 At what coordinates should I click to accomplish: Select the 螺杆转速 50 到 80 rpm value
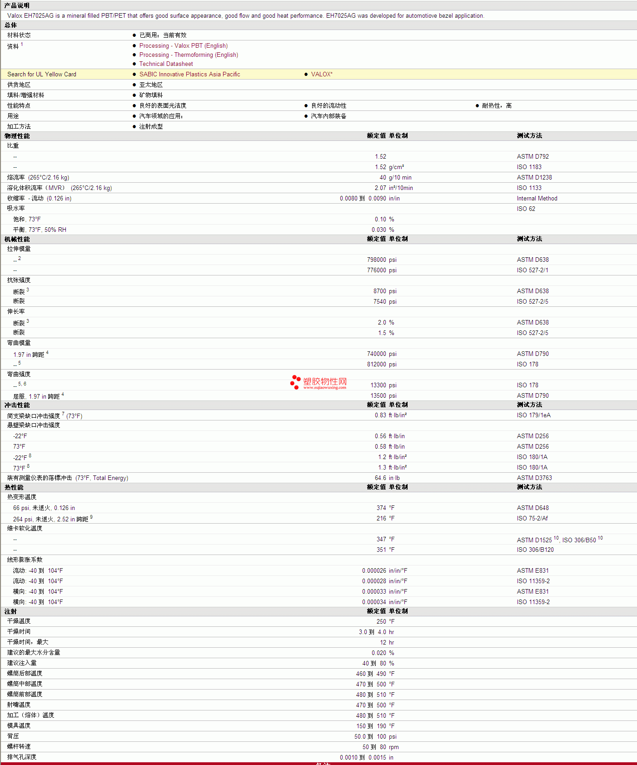point(381,747)
